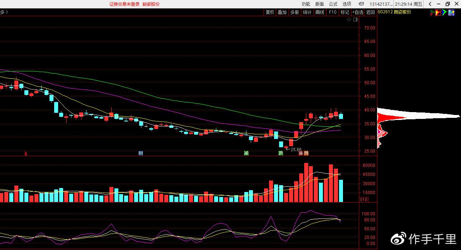Screen dimensions: 461x250
Task: Click 证券交易未登录 login link
Action: [x=124, y=4]
